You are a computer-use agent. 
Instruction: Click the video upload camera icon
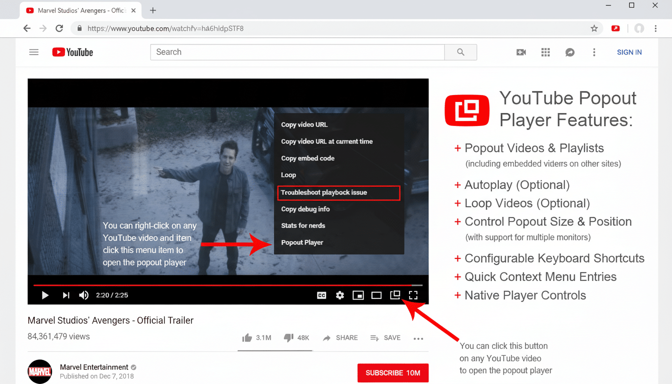(521, 52)
